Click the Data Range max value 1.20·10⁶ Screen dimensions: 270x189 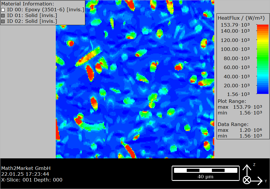251,130
